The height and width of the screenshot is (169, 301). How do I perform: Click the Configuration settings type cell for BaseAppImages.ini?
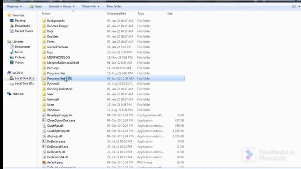point(150,115)
